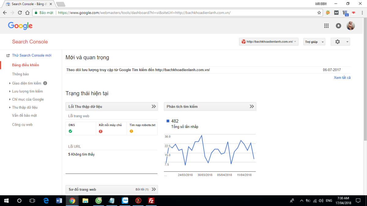Click the ENG language indicator
The width and height of the screenshot is (367, 206).
(x=329, y=201)
